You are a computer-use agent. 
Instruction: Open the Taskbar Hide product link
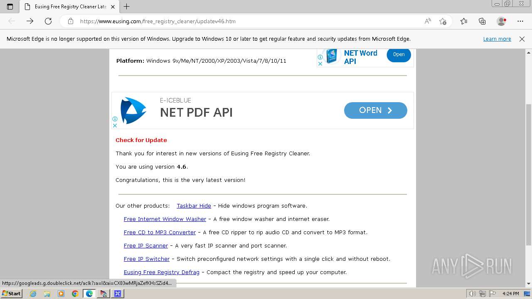click(194, 206)
